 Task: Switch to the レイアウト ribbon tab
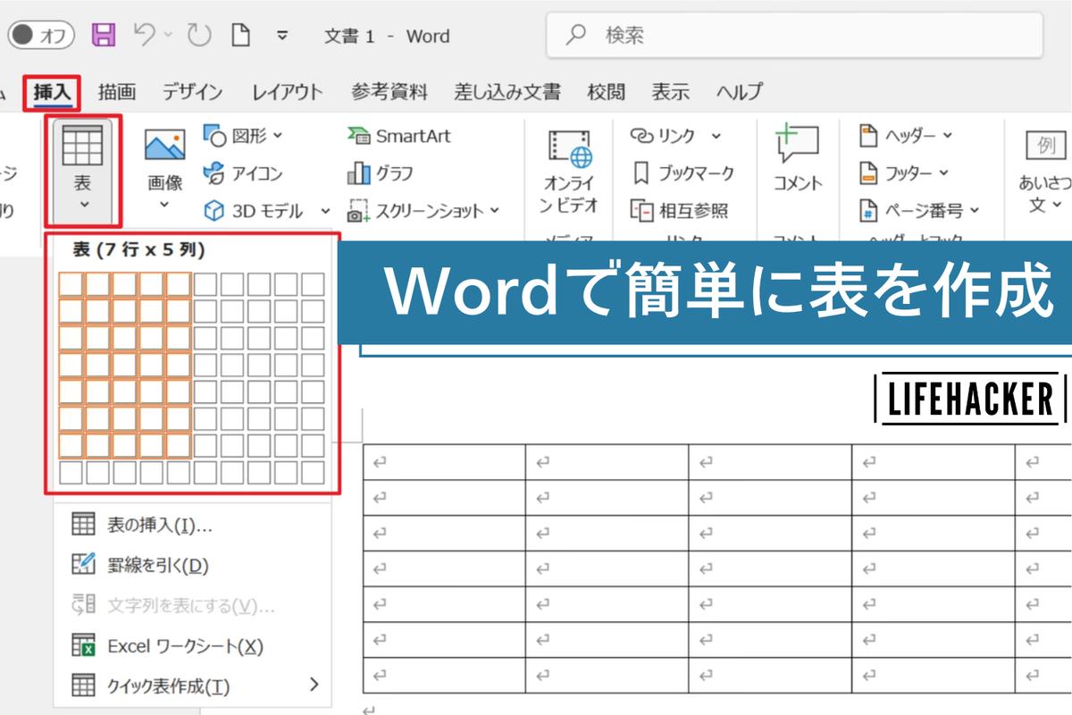point(286,91)
